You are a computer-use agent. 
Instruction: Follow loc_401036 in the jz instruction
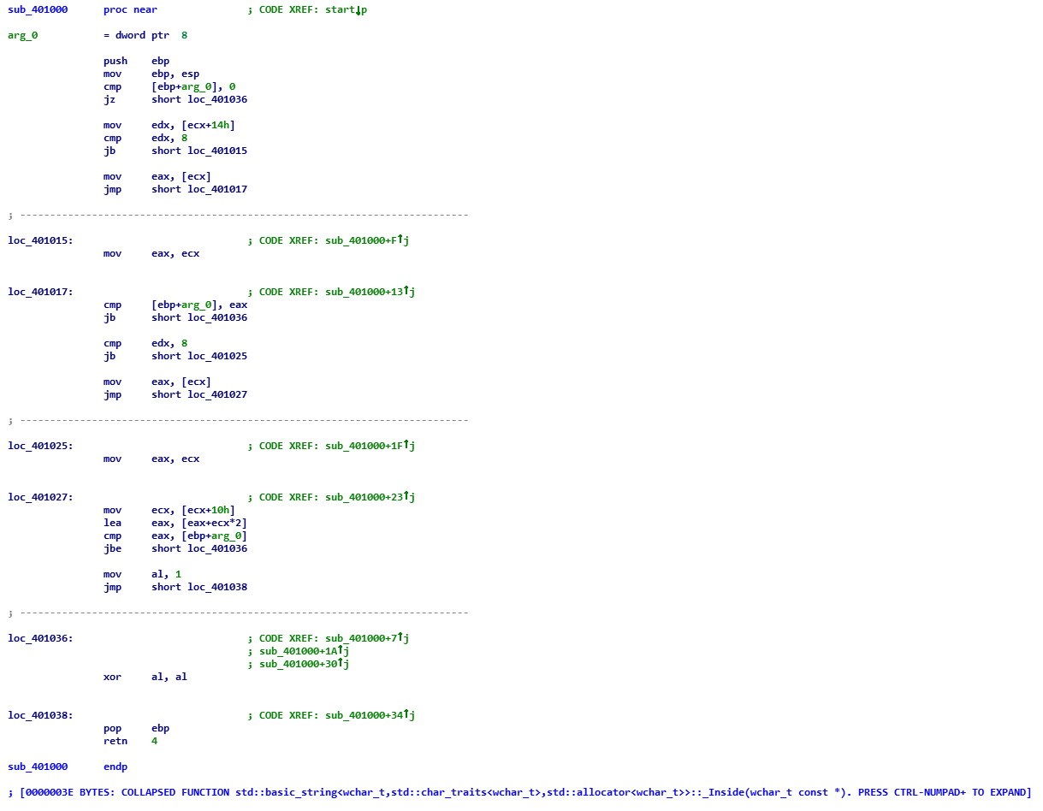(217, 99)
